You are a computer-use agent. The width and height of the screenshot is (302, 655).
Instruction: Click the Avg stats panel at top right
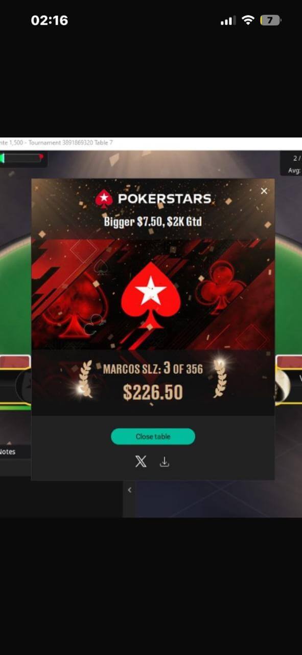[x=291, y=164]
